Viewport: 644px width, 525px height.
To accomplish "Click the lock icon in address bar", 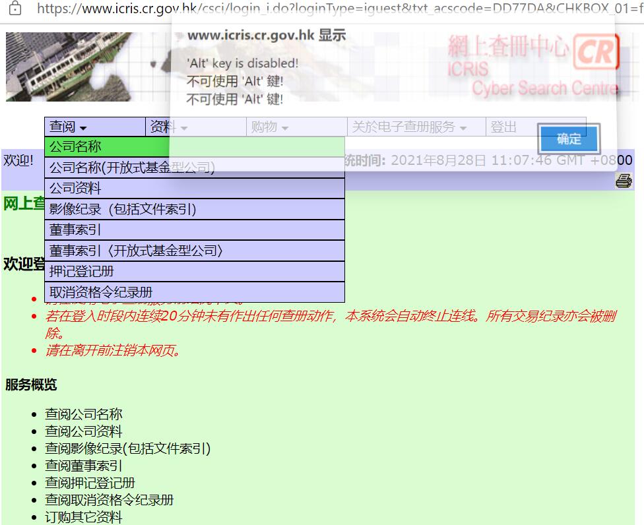I will coord(15,9).
